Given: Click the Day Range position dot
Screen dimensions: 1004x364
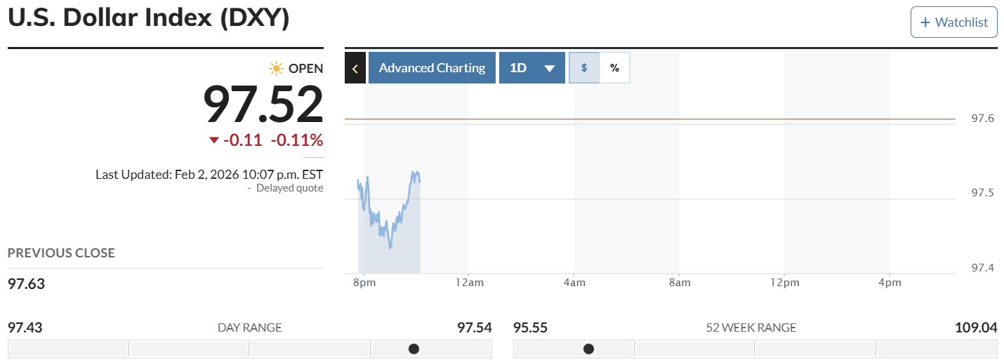Looking at the screenshot, I should pyautogui.click(x=414, y=349).
